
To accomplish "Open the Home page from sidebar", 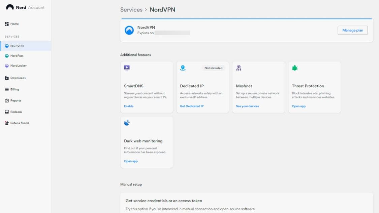I will [14, 24].
